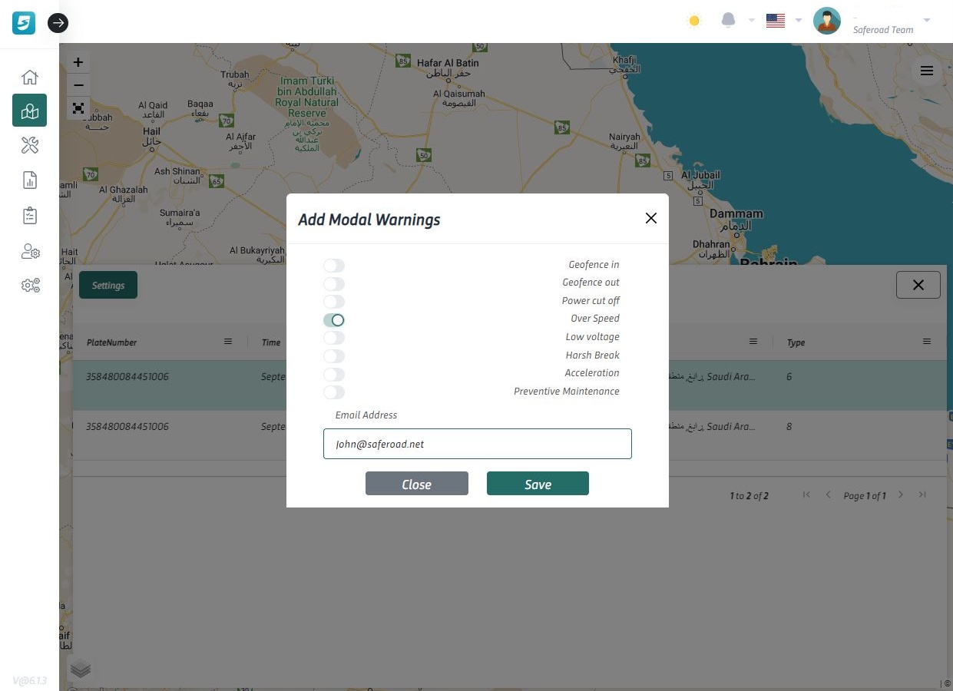Viewport: 953px width, 691px height.
Task: Zoom in on the map
Action: point(78,63)
